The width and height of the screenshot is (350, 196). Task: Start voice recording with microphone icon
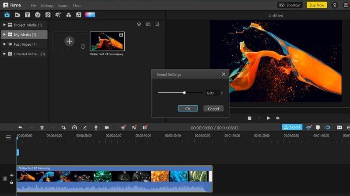(96, 128)
